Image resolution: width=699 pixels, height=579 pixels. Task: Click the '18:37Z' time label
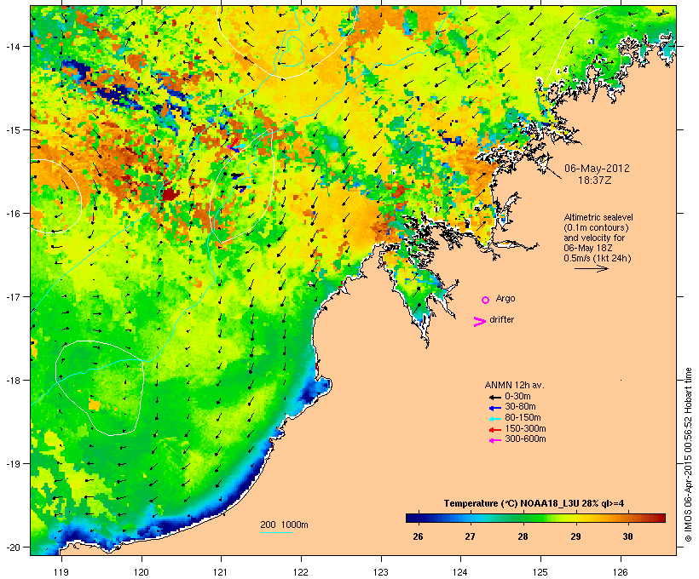click(595, 181)
